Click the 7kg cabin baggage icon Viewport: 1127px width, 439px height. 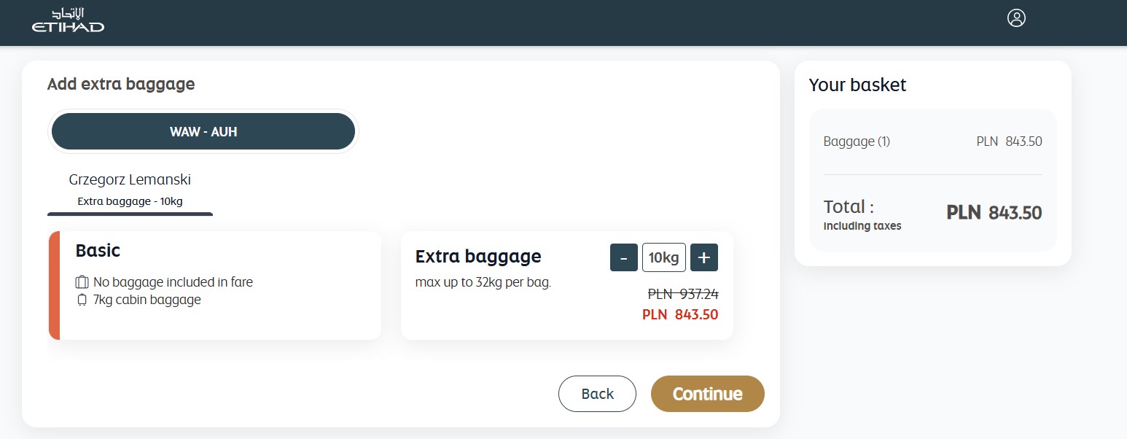pos(82,300)
